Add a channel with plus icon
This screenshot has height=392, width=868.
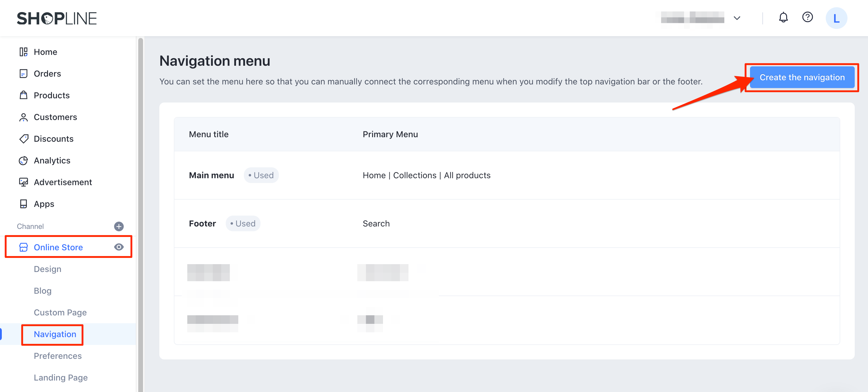pyautogui.click(x=119, y=226)
